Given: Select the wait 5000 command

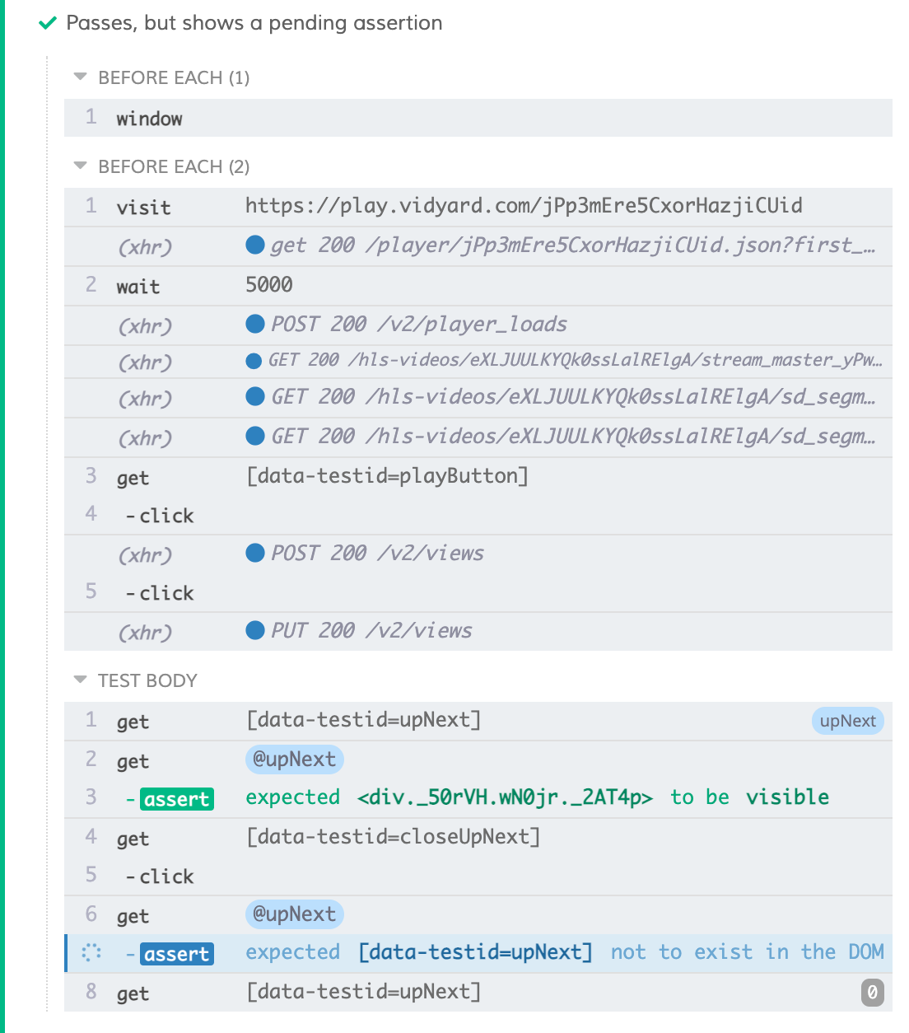Looking at the screenshot, I should pyautogui.click(x=478, y=286).
